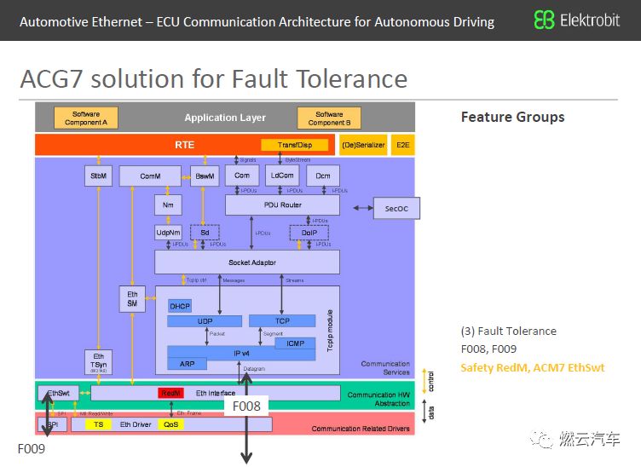Select the Dcm module box
Image resolution: width=641 pixels, height=467 pixels.
pos(322,176)
